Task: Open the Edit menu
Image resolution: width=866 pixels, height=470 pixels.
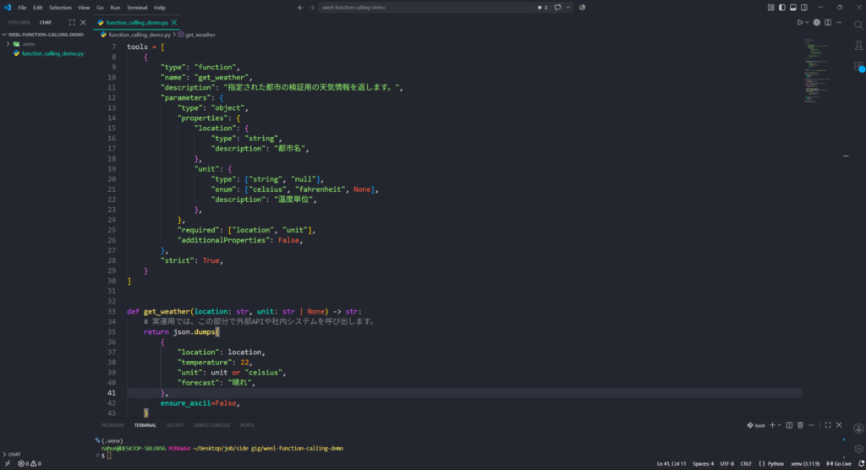Action: pos(37,8)
